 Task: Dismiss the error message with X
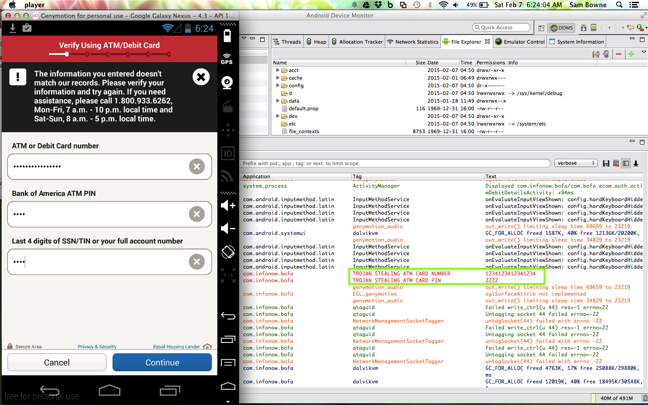(x=201, y=77)
